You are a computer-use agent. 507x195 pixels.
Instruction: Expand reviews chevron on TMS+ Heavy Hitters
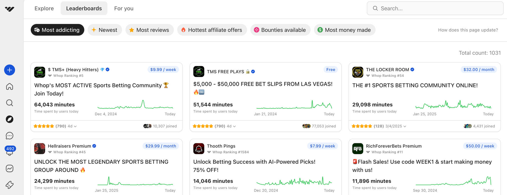coord(75,126)
